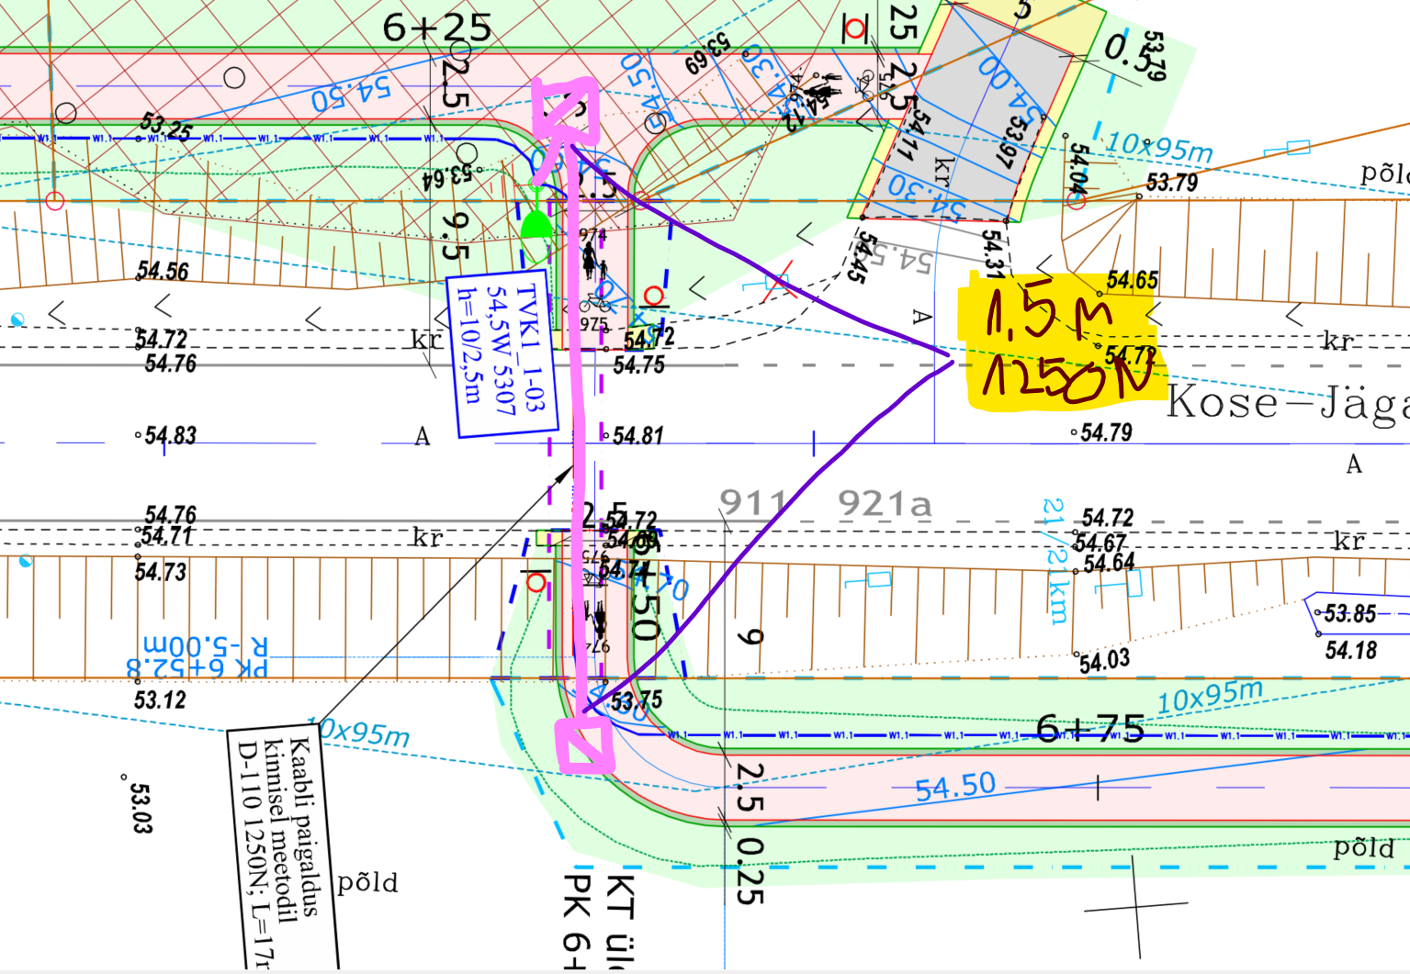Image resolution: width=1410 pixels, height=974 pixels.
Task: Click the pink square at the line's bottom end
Action: [584, 744]
